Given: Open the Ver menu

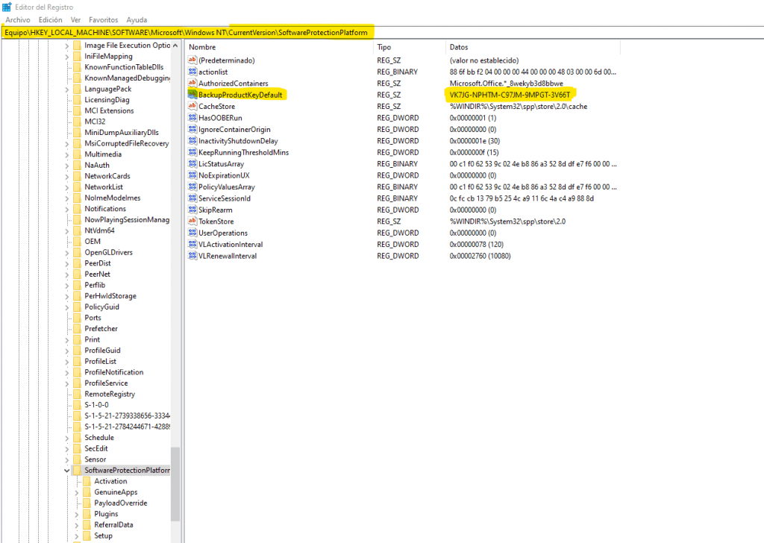Looking at the screenshot, I should click(75, 20).
